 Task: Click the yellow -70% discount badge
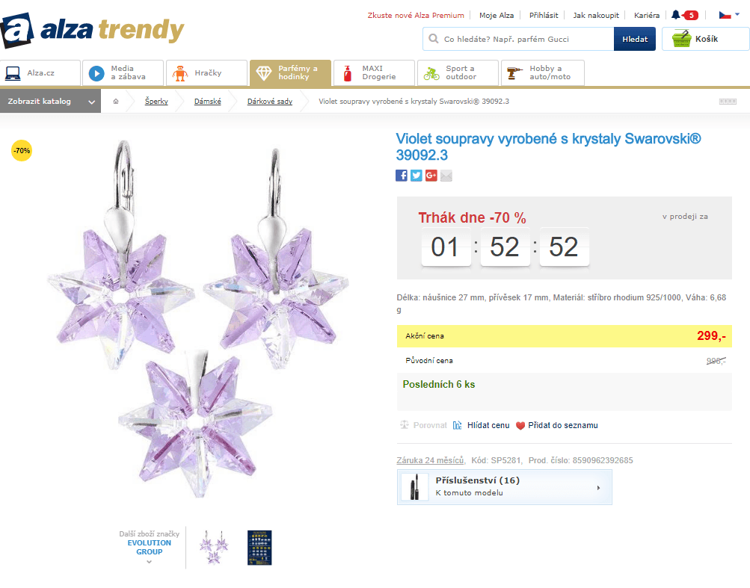(x=22, y=150)
